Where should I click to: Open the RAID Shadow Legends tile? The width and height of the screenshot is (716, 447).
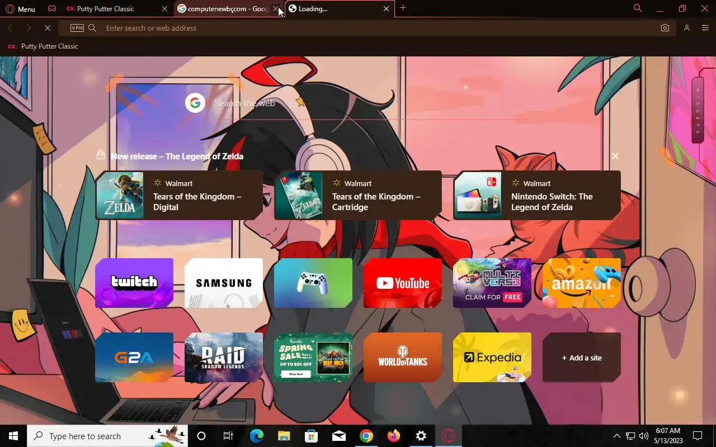coord(224,358)
